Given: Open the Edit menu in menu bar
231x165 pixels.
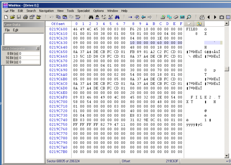Looking at the screenshot, I should click(x=20, y=11).
